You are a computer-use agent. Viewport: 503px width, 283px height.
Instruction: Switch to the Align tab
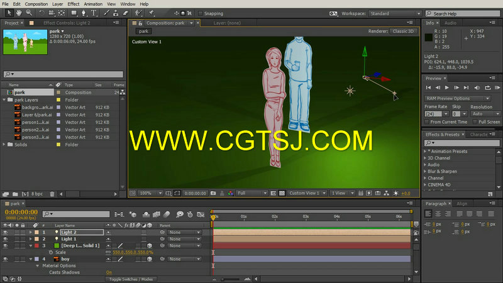[x=462, y=203]
